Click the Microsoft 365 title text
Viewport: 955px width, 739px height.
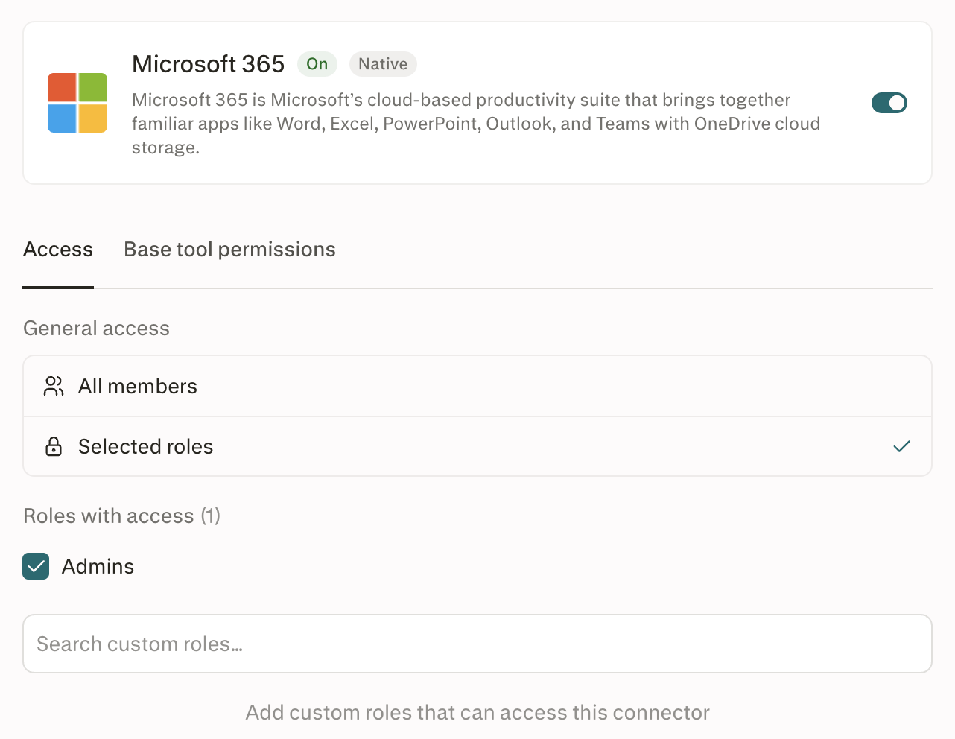point(208,64)
